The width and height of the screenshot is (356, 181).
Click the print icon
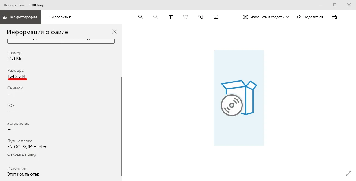pyautogui.click(x=334, y=17)
